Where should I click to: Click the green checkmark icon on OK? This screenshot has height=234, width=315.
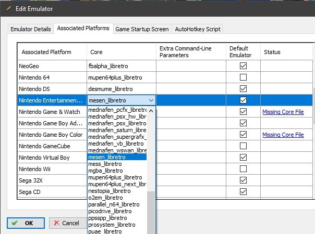[15, 223]
